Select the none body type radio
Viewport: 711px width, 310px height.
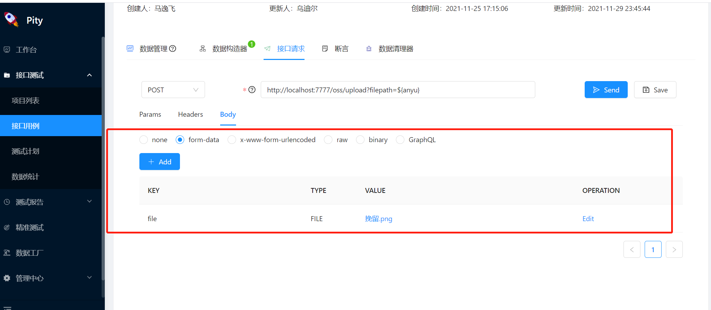pyautogui.click(x=144, y=140)
